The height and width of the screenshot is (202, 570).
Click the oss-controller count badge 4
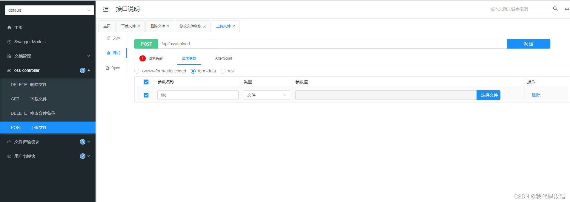click(83, 70)
